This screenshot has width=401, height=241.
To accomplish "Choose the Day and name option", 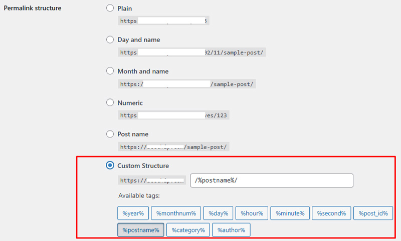I will [110, 39].
